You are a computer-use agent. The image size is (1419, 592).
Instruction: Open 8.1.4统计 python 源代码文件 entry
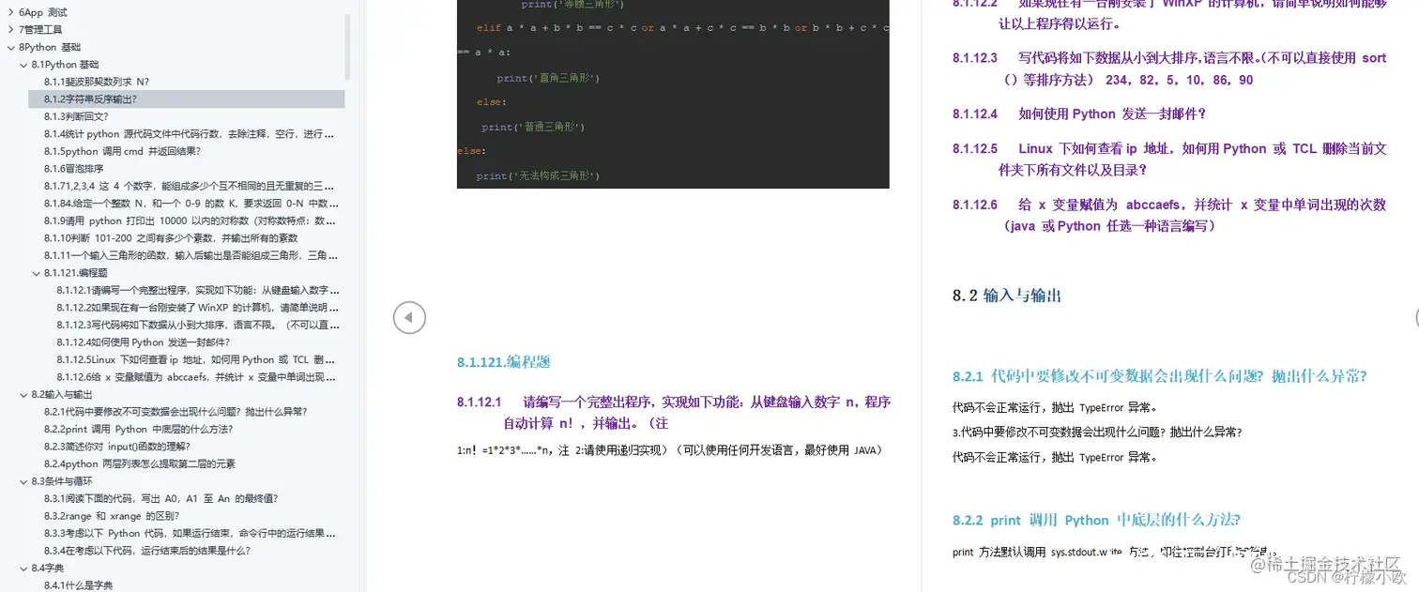pyautogui.click(x=189, y=134)
